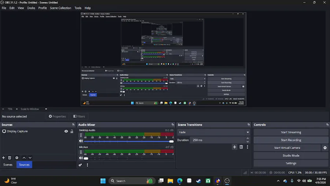Viewport: 330px width, 186px height.
Task: Toggle the lock for Display Capture
Action: [72, 131]
